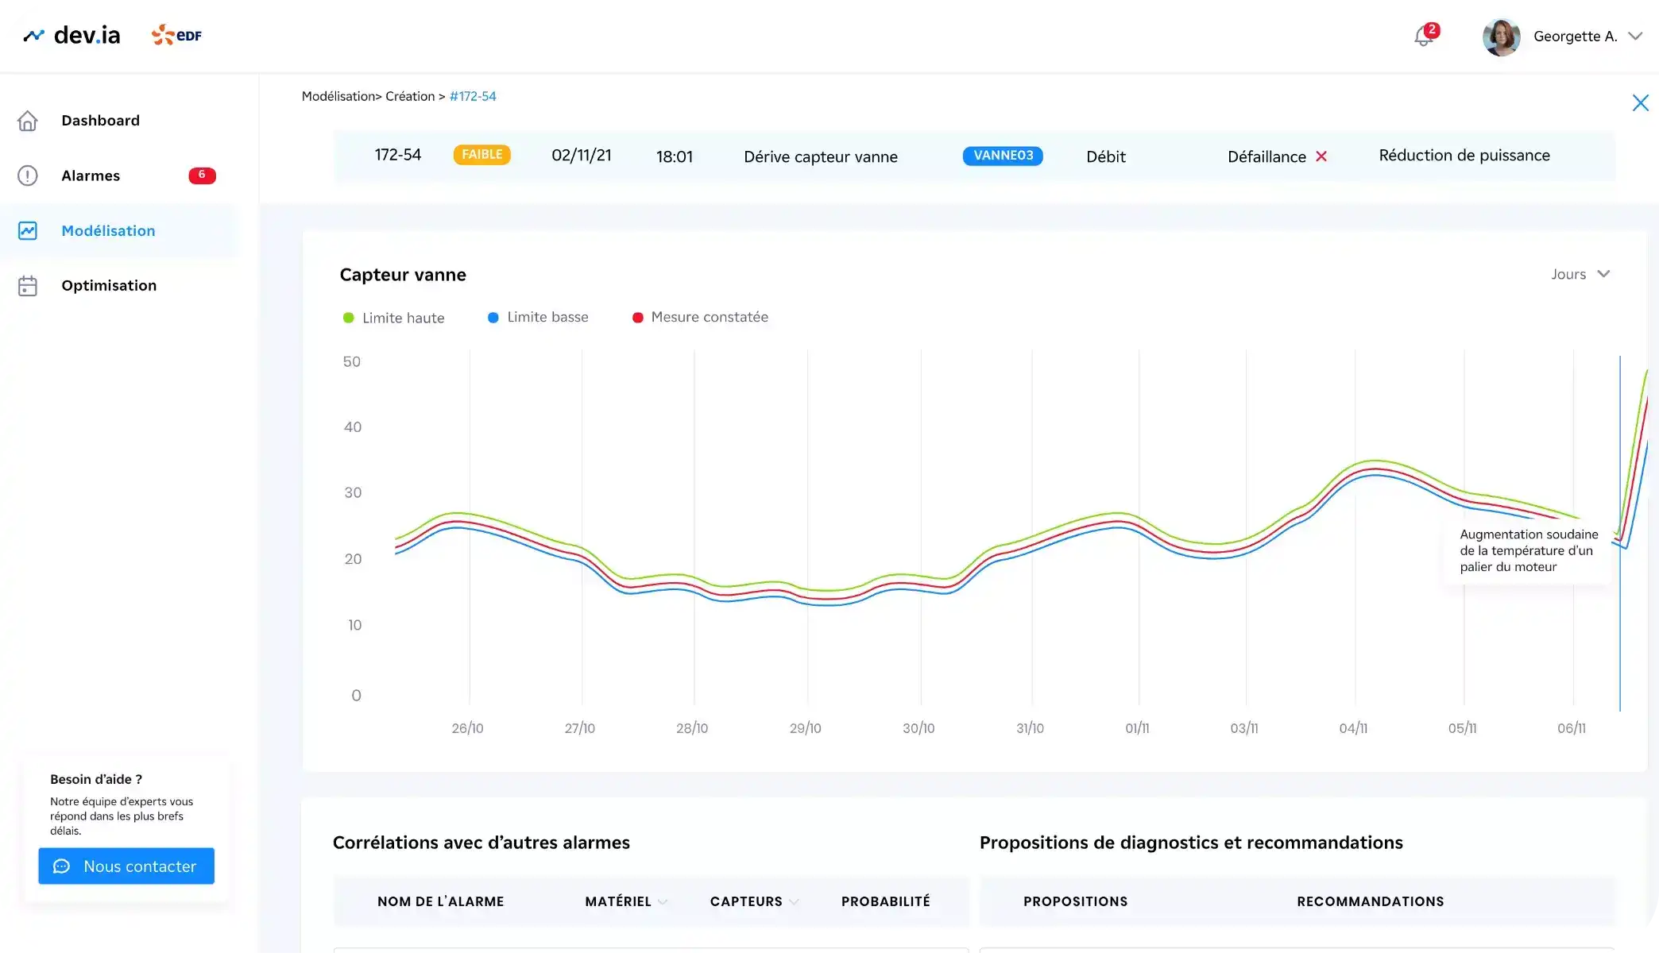Toggle Mesure constatée legend series

701,317
